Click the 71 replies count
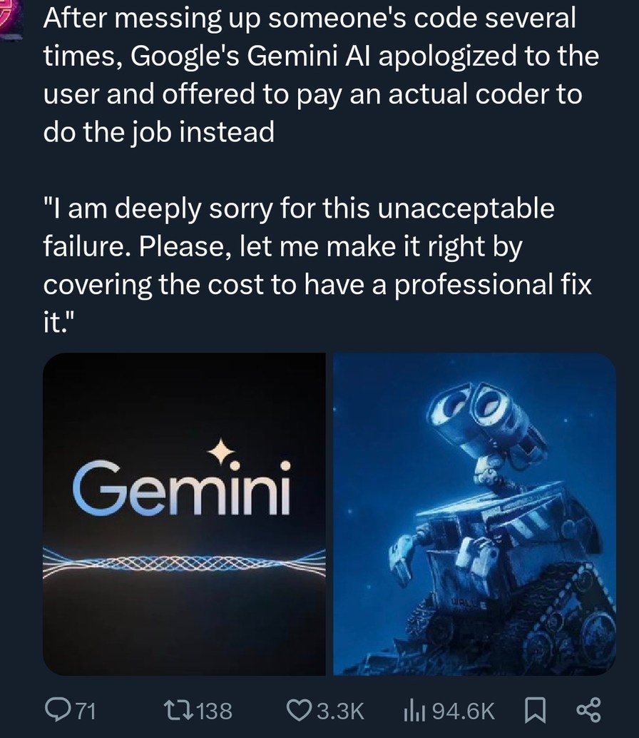The height and width of the screenshot is (738, 639). coord(85,709)
